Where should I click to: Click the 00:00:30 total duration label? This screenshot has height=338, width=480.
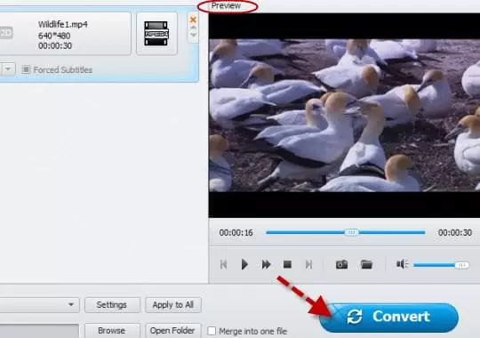(x=455, y=232)
